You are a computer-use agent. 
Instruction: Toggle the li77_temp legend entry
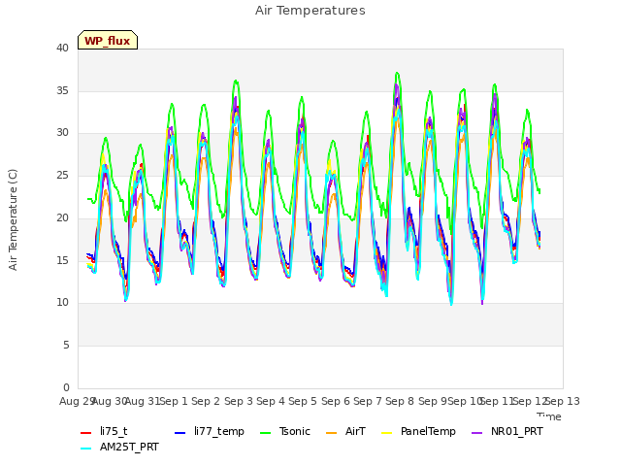pyautogui.click(x=210, y=431)
